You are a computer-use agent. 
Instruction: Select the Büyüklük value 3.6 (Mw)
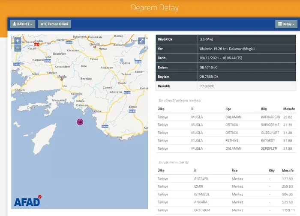(x=207, y=39)
